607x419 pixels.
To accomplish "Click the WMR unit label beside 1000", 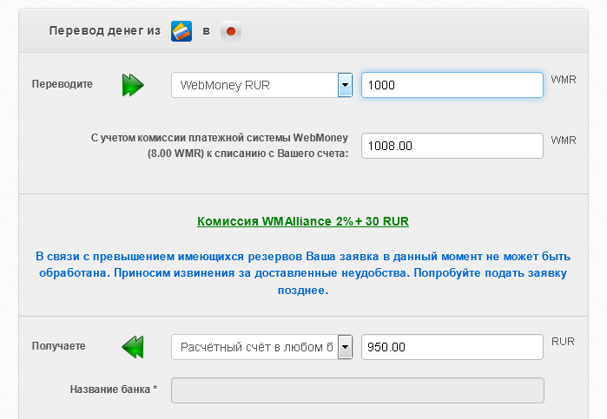I will pyautogui.click(x=564, y=80).
